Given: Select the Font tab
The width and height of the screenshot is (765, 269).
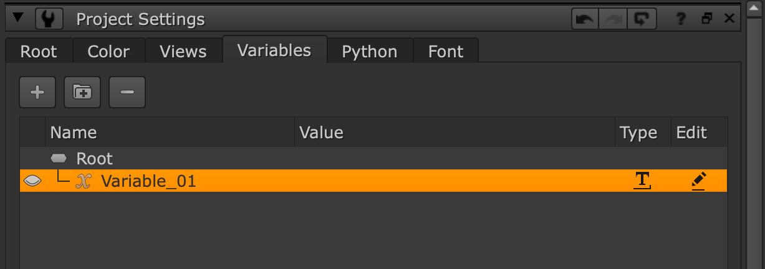Looking at the screenshot, I should pos(446,51).
